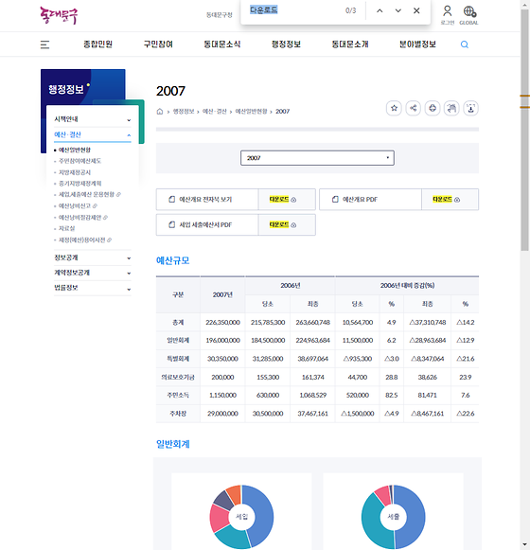The height and width of the screenshot is (550, 530).
Task: Click the external link icon next to 예산낭비신고
Action: (95, 206)
